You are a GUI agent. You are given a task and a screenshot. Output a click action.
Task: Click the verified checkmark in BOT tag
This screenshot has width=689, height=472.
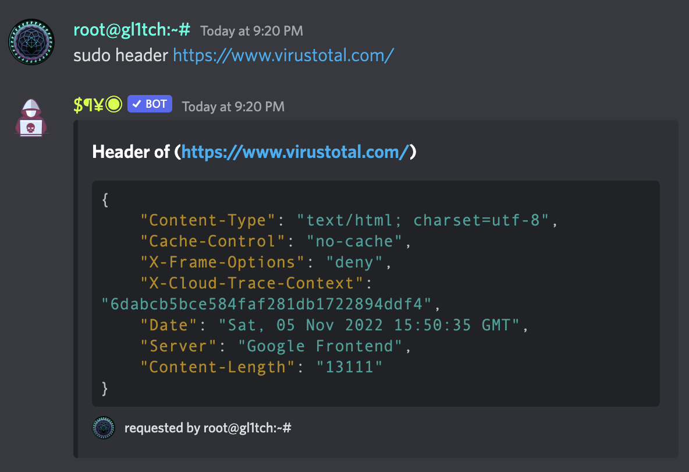point(136,104)
